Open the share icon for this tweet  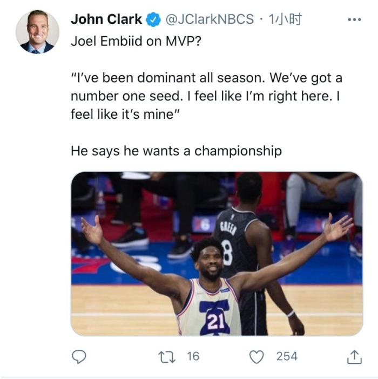point(354,356)
